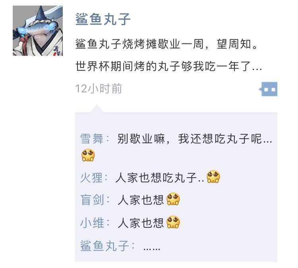Viewport: 298px width, 268px height.
Task: Reply to 火狸's comment 人家也想吃丸子
Action: [x=160, y=178]
